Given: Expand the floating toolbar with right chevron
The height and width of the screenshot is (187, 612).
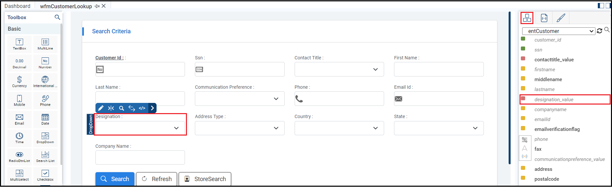Looking at the screenshot, I should 152,108.
